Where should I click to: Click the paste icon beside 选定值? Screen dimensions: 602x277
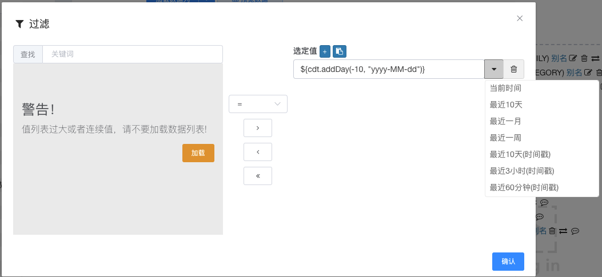pos(340,51)
